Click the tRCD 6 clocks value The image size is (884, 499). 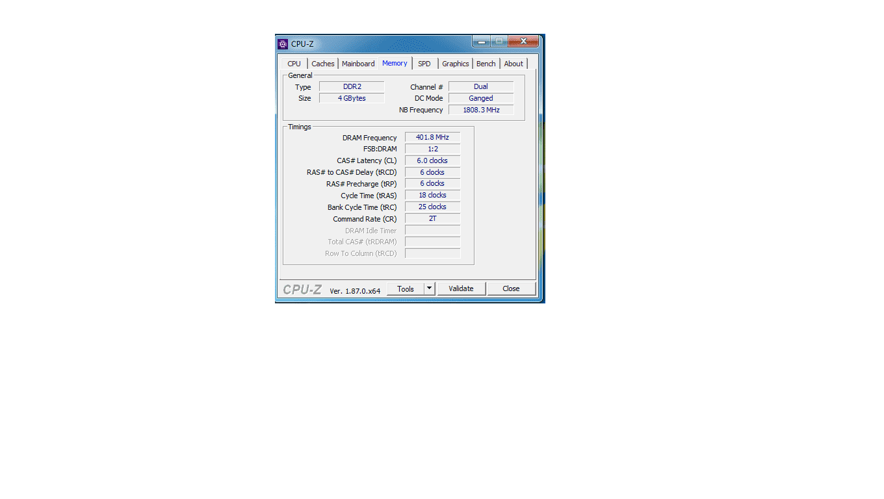pos(432,172)
